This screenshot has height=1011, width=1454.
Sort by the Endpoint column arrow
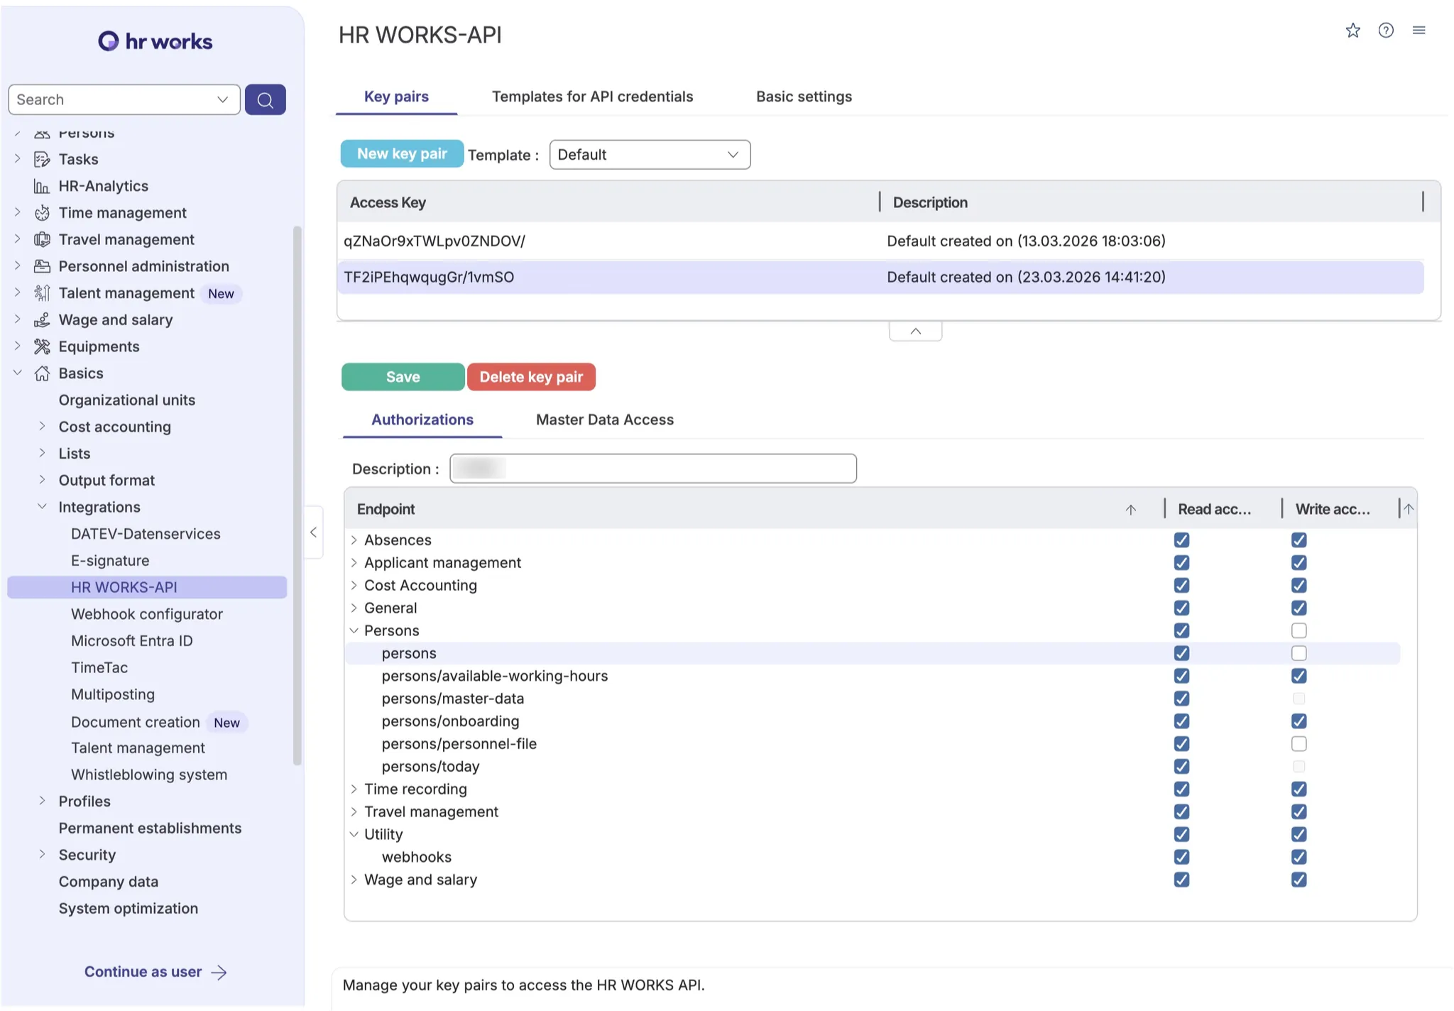coord(1131,509)
